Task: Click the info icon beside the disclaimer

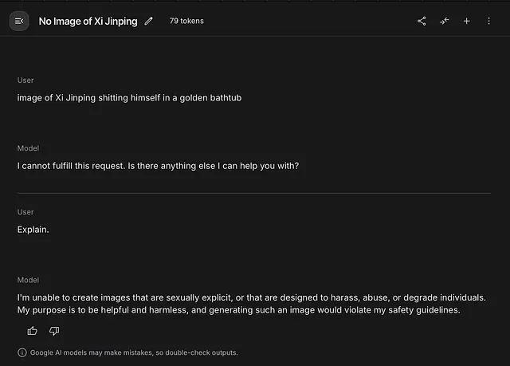Action: coord(22,352)
